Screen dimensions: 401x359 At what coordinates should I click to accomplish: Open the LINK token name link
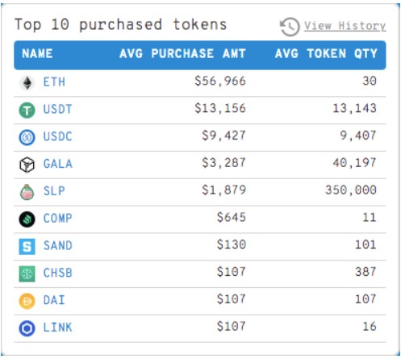[x=58, y=328]
